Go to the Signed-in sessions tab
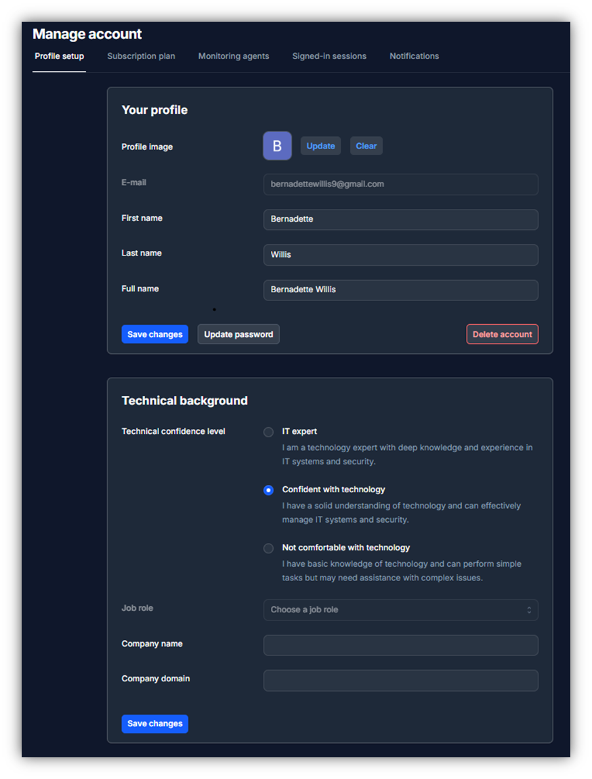The image size is (592, 779). click(x=329, y=56)
